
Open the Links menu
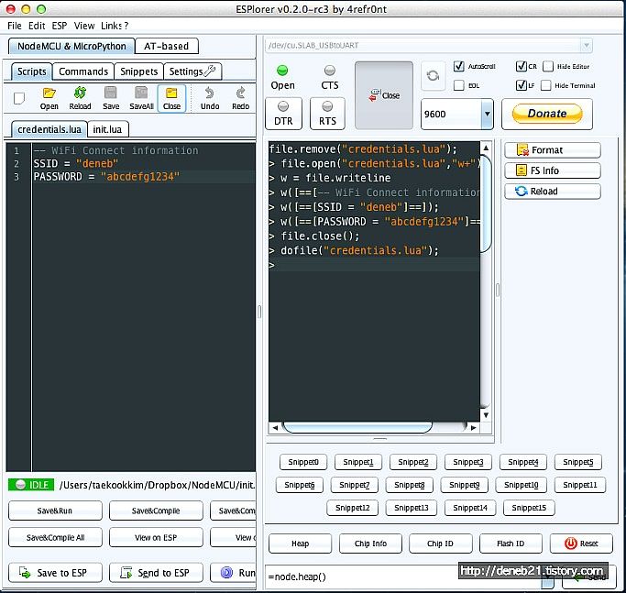tap(112, 26)
